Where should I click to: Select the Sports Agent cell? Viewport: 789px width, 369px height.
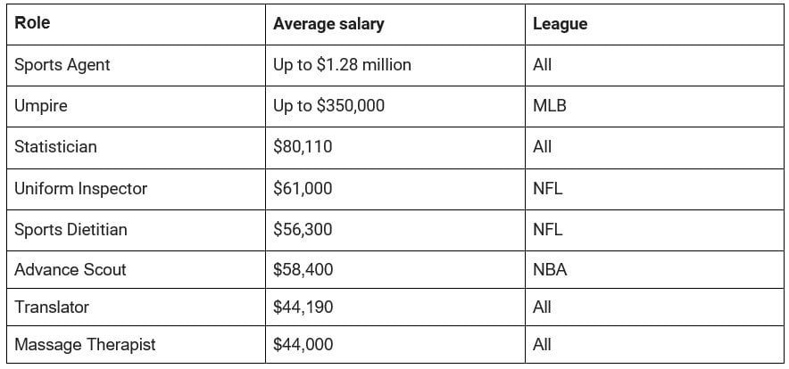(x=62, y=65)
